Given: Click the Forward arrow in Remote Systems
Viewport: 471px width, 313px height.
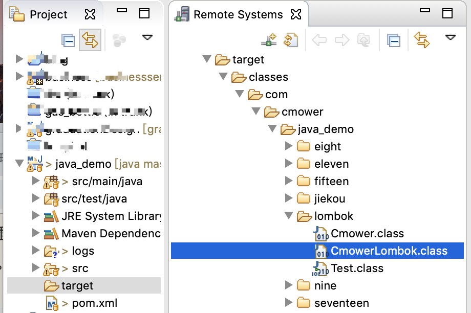Looking at the screenshot, I should [x=342, y=40].
